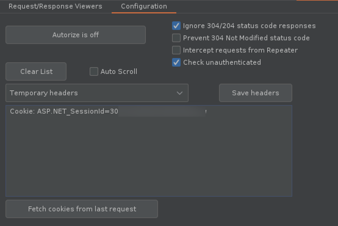
Task: Tick the Ignore 304/204 status code checkbox
Action: (176, 26)
